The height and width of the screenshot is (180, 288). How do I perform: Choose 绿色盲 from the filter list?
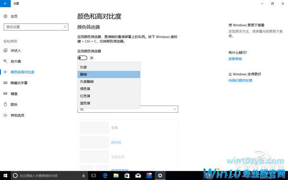pos(109,89)
